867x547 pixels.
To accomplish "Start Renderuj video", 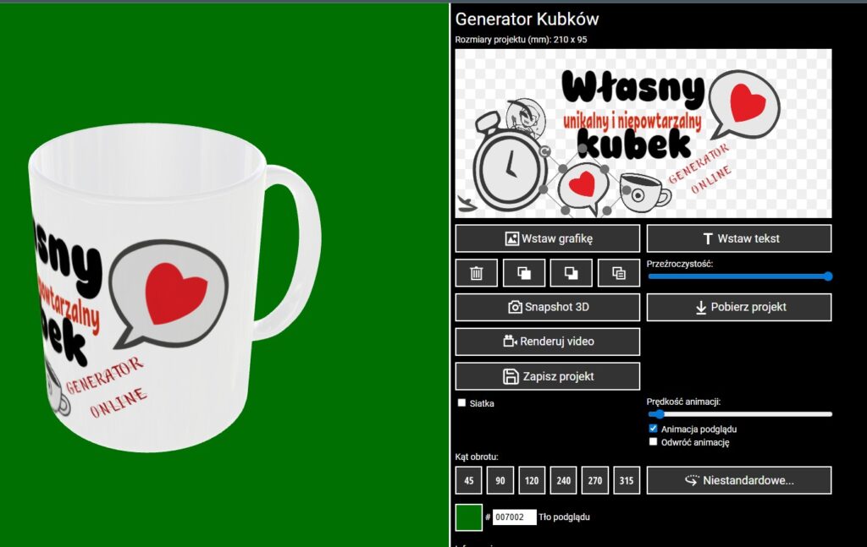I will pyautogui.click(x=547, y=342).
